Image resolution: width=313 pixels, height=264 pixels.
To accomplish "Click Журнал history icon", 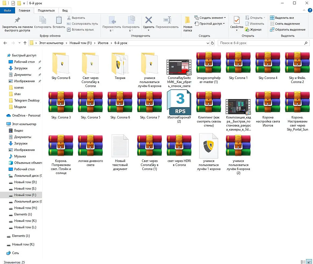I will coord(247,30).
